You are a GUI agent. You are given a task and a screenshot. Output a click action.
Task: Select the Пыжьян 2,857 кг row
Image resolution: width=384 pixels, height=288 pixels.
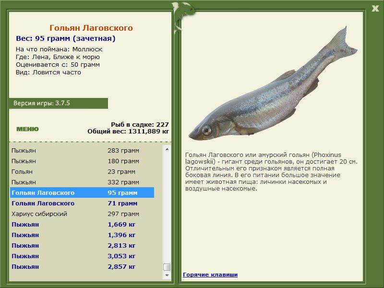point(82,266)
